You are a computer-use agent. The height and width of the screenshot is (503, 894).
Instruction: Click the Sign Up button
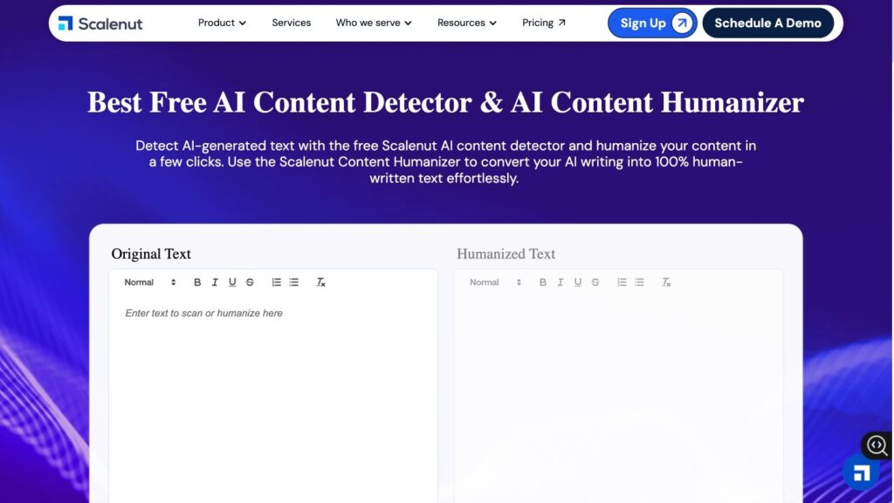pyautogui.click(x=652, y=24)
